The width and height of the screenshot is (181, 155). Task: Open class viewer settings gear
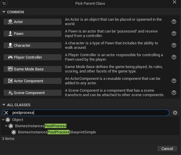click(175, 113)
